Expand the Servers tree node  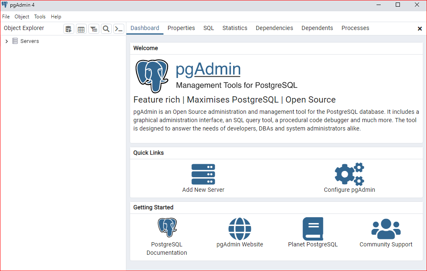[x=7, y=41]
